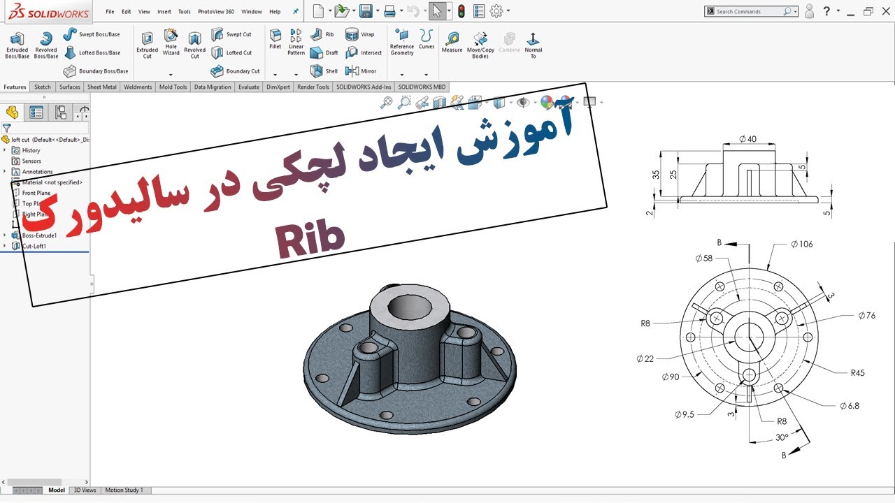
Task: Open the File menu
Action: (x=110, y=12)
